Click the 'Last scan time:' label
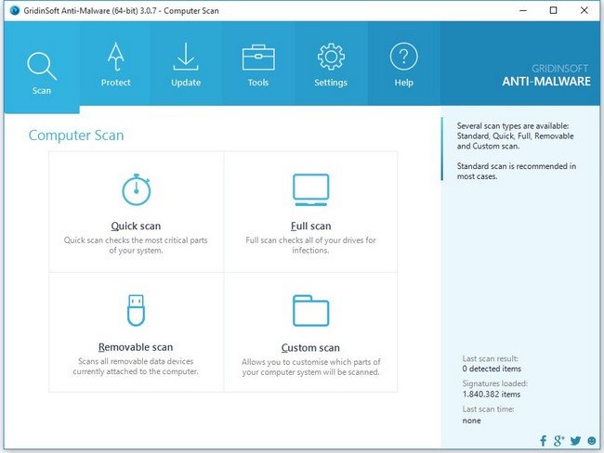Image resolution: width=604 pixels, height=453 pixels. [x=488, y=409]
